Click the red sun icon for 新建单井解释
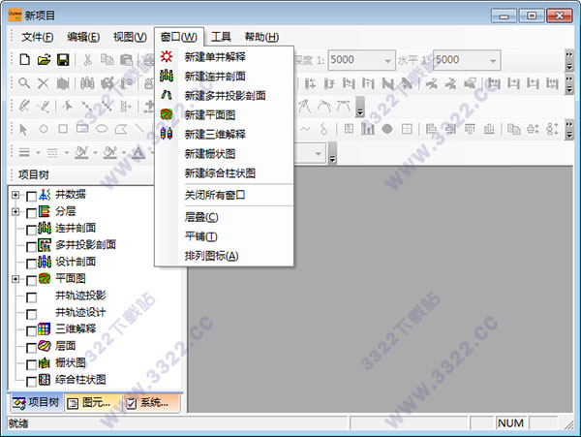Viewport: 581px width, 437px height. 168,57
